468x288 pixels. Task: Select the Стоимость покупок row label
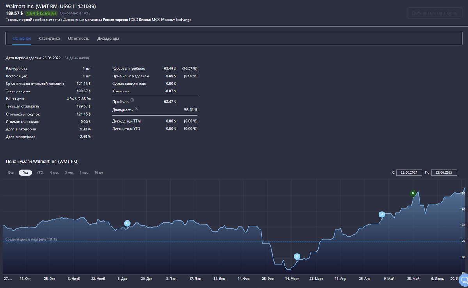click(x=23, y=114)
